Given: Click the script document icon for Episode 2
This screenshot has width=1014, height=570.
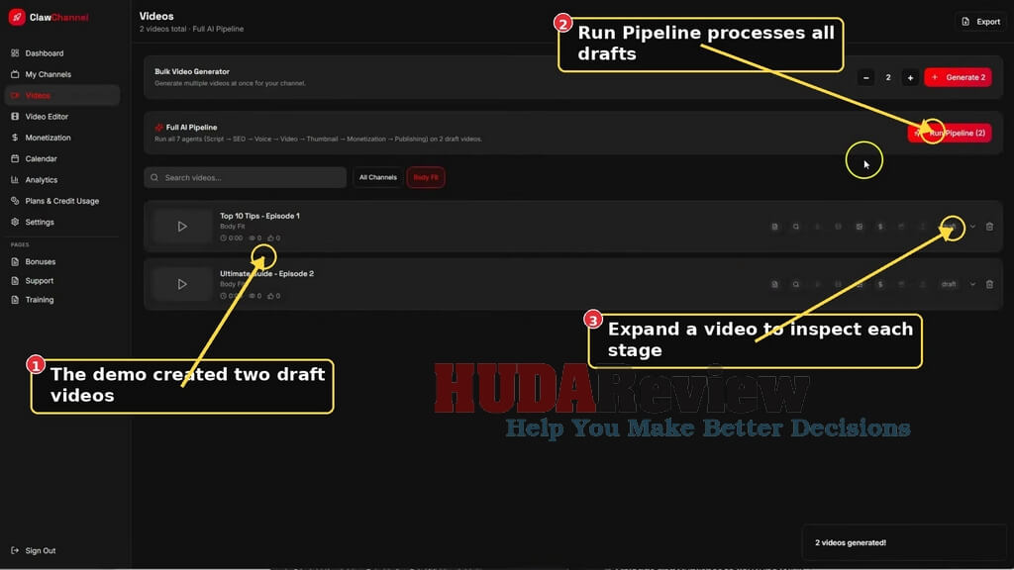Looking at the screenshot, I should point(774,284).
